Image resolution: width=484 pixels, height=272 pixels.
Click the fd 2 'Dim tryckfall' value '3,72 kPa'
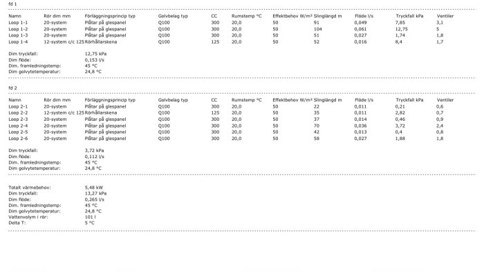95,150
